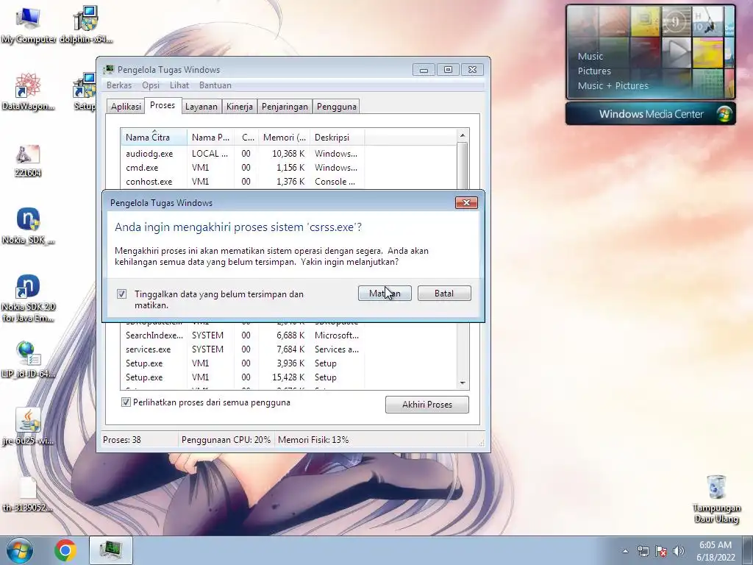
Task: Select Music in Media Center gadget
Action: (590, 56)
